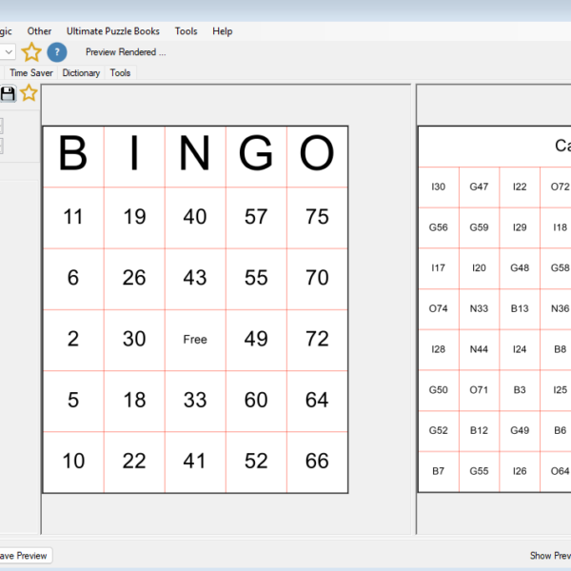
Task: Click the Free square on the bingo card
Action: [x=195, y=340]
